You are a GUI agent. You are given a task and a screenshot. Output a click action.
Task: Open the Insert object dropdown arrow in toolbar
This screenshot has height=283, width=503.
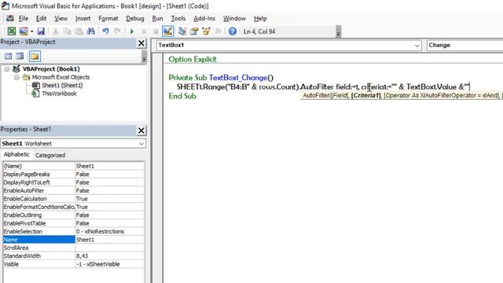tap(31, 31)
